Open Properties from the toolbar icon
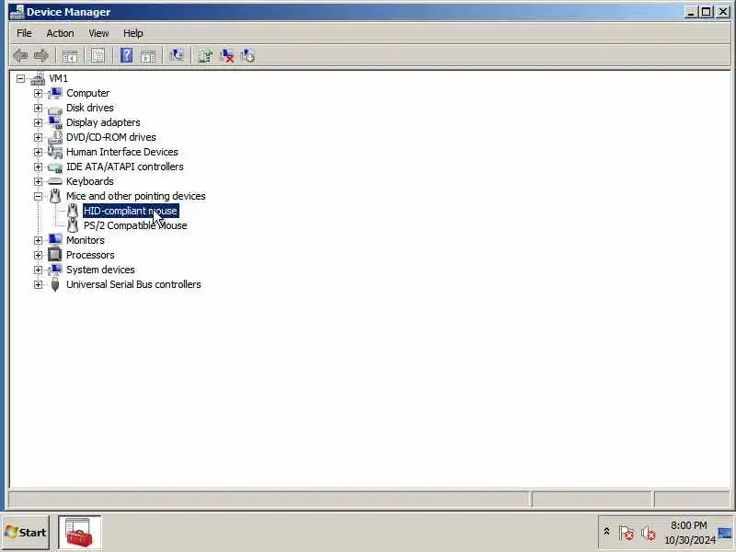736x552 pixels. click(98, 56)
